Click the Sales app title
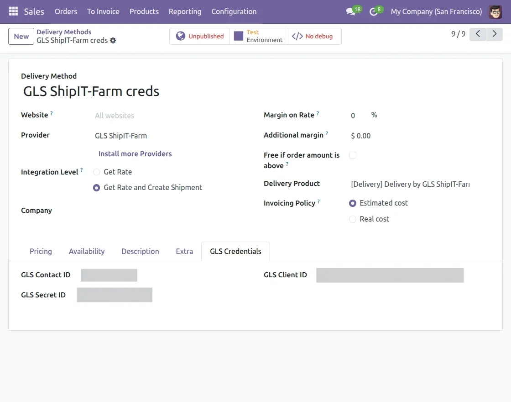Image resolution: width=511 pixels, height=402 pixels. [x=34, y=11]
